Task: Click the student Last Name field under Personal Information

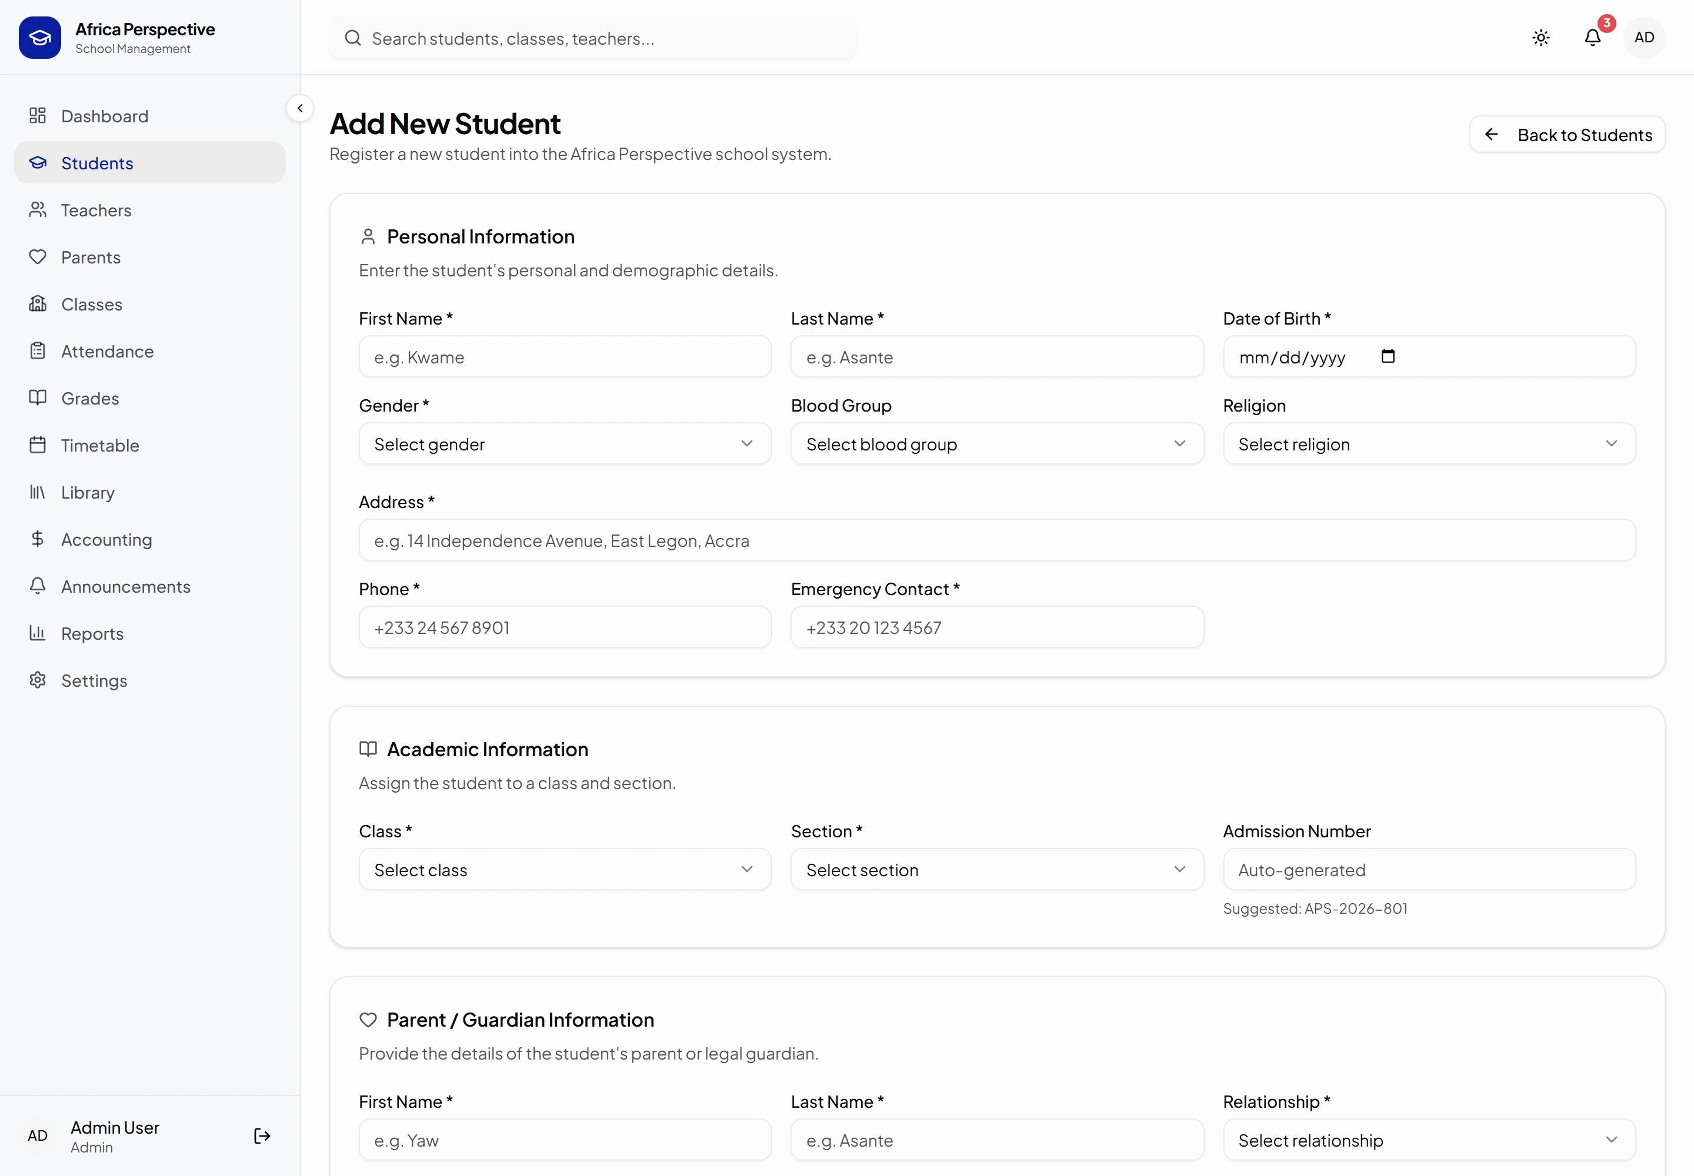Action: 996,357
